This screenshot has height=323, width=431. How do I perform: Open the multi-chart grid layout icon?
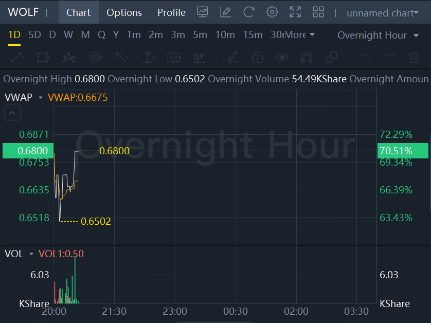click(318, 12)
